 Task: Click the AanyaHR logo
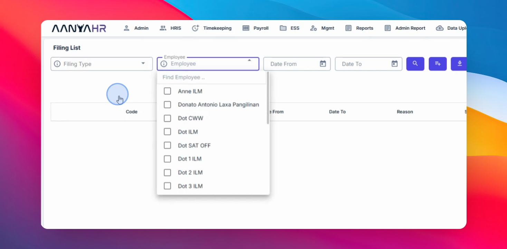coord(79,28)
